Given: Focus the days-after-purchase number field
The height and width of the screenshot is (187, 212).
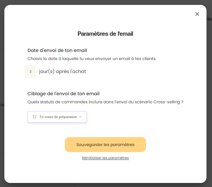Looking at the screenshot, I should (30, 72).
